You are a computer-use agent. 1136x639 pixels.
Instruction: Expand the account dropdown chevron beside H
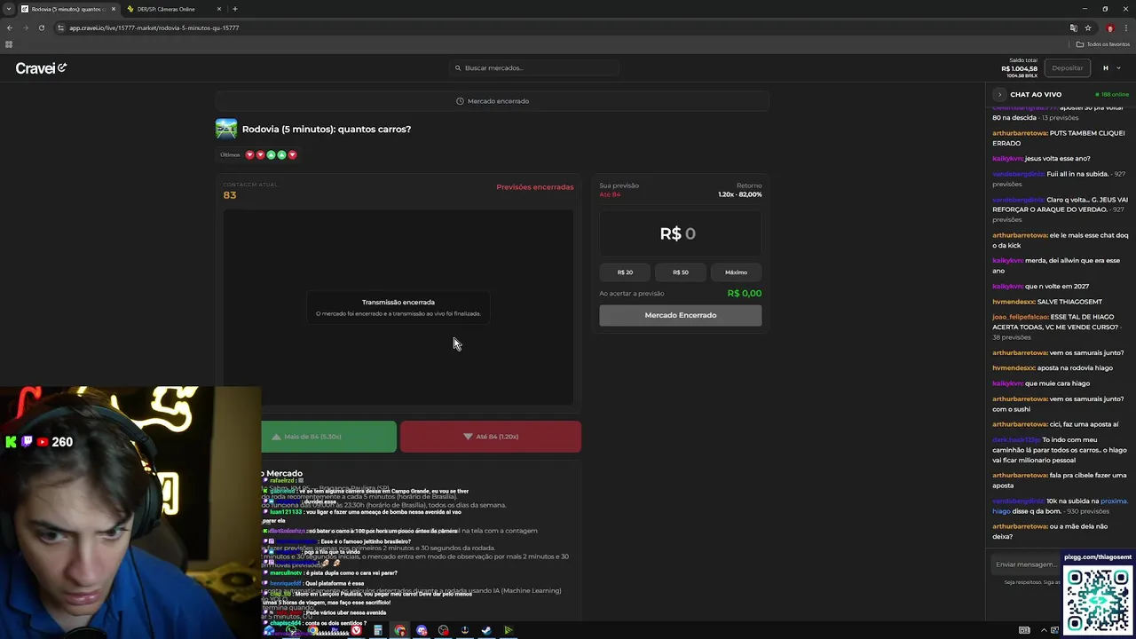(x=1118, y=68)
